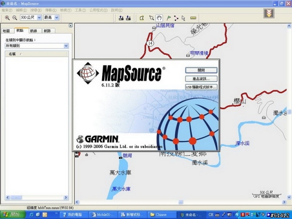Click map horizontal scrollbar thumb
Viewport: 292px width, 219px height.
(181, 202)
